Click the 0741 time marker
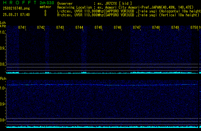This screenshot has width=201, height=131. 22,28
